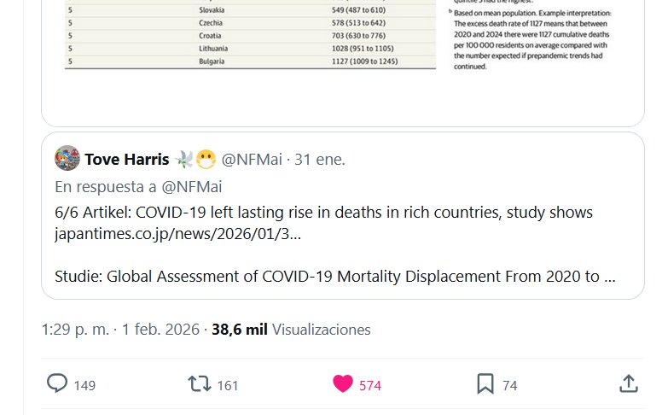View the 38,6 mil Visualizaciones stats
Screen dimensions: 662x415
point(291,330)
